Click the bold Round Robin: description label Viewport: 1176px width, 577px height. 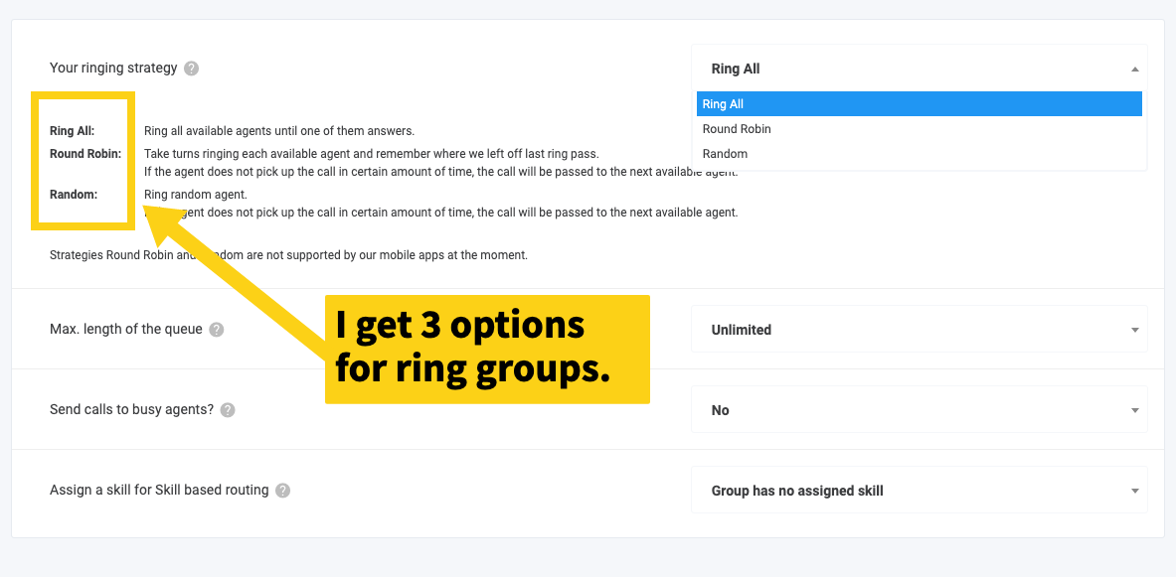85,154
